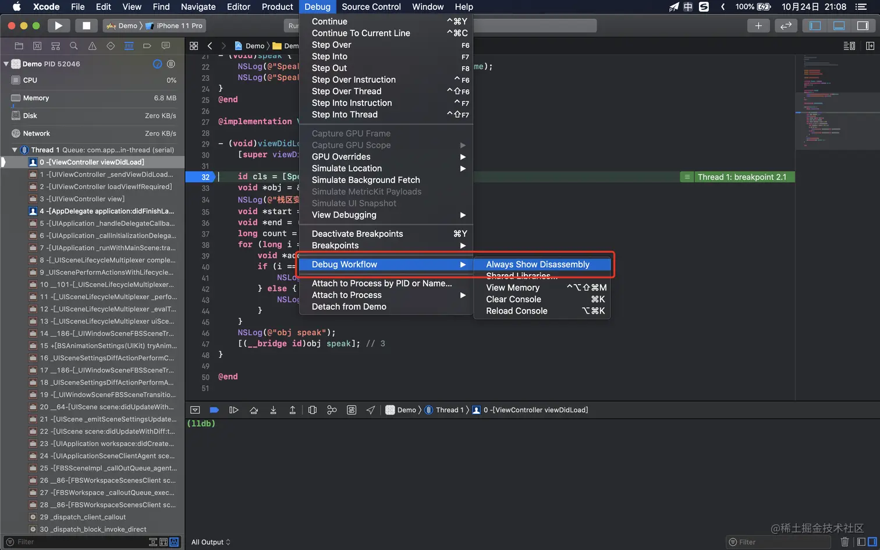
Task: Open the Source Control menu
Action: pyautogui.click(x=371, y=7)
